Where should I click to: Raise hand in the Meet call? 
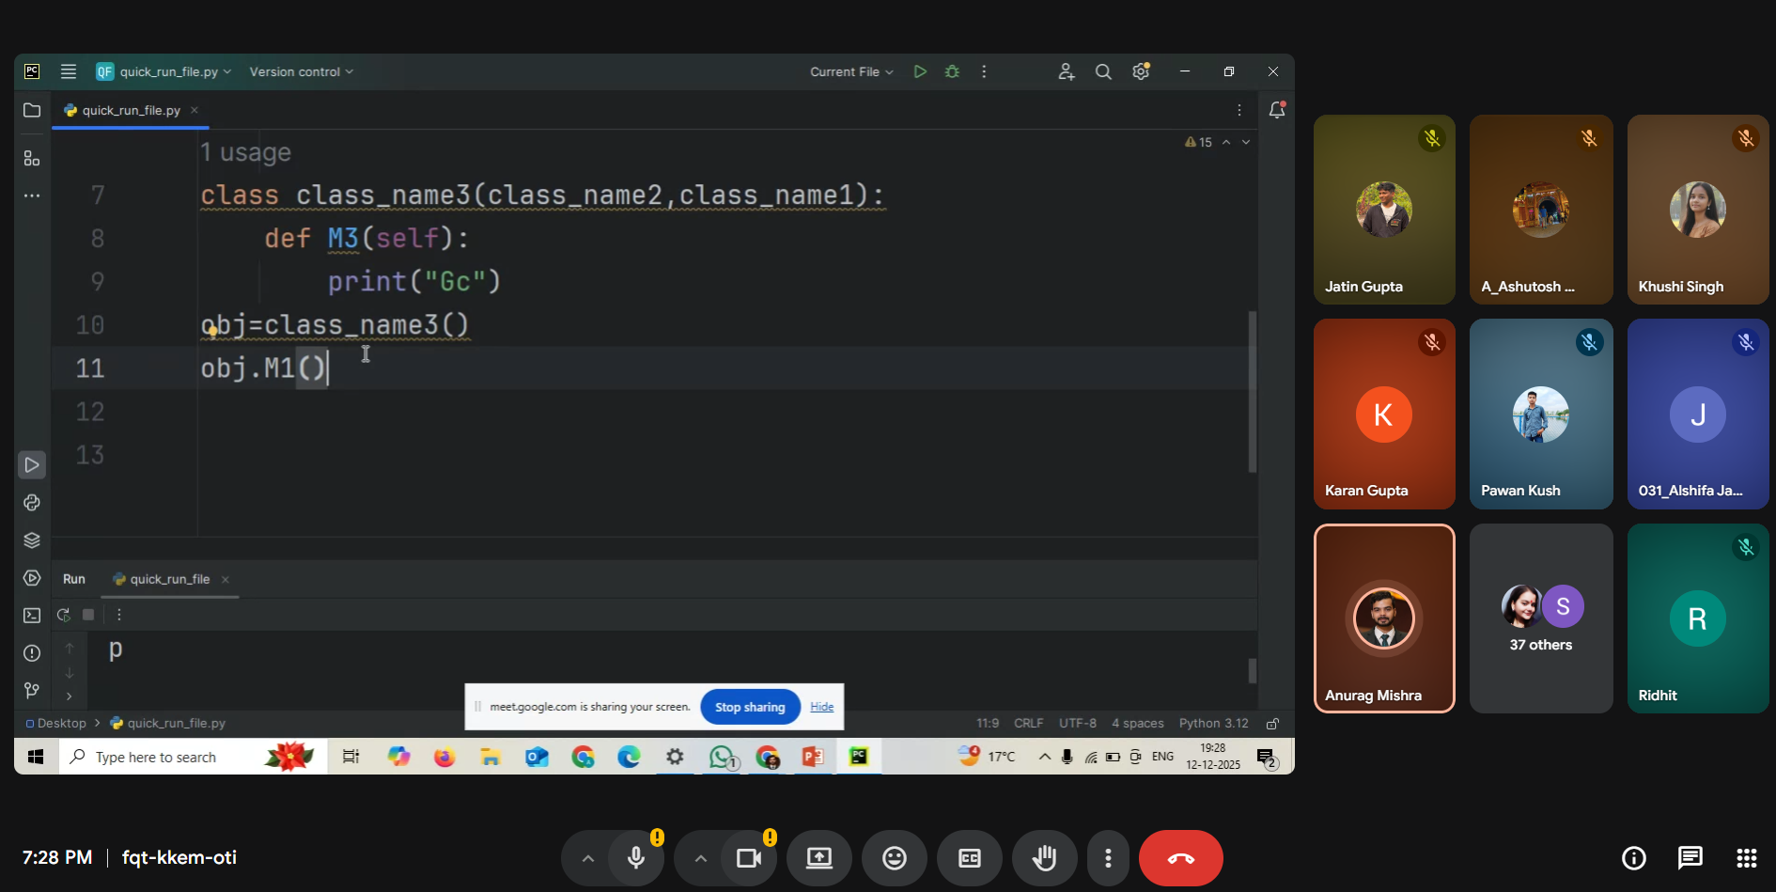click(1044, 857)
